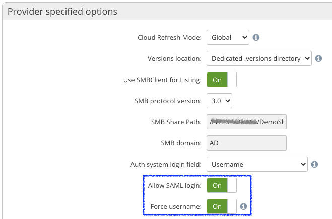Click the 'SMB protocol version:' label text
This screenshot has height=219, width=332.
[x=167, y=101]
